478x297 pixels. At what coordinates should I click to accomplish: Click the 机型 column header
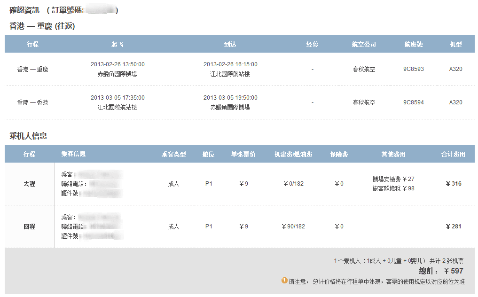click(455, 44)
